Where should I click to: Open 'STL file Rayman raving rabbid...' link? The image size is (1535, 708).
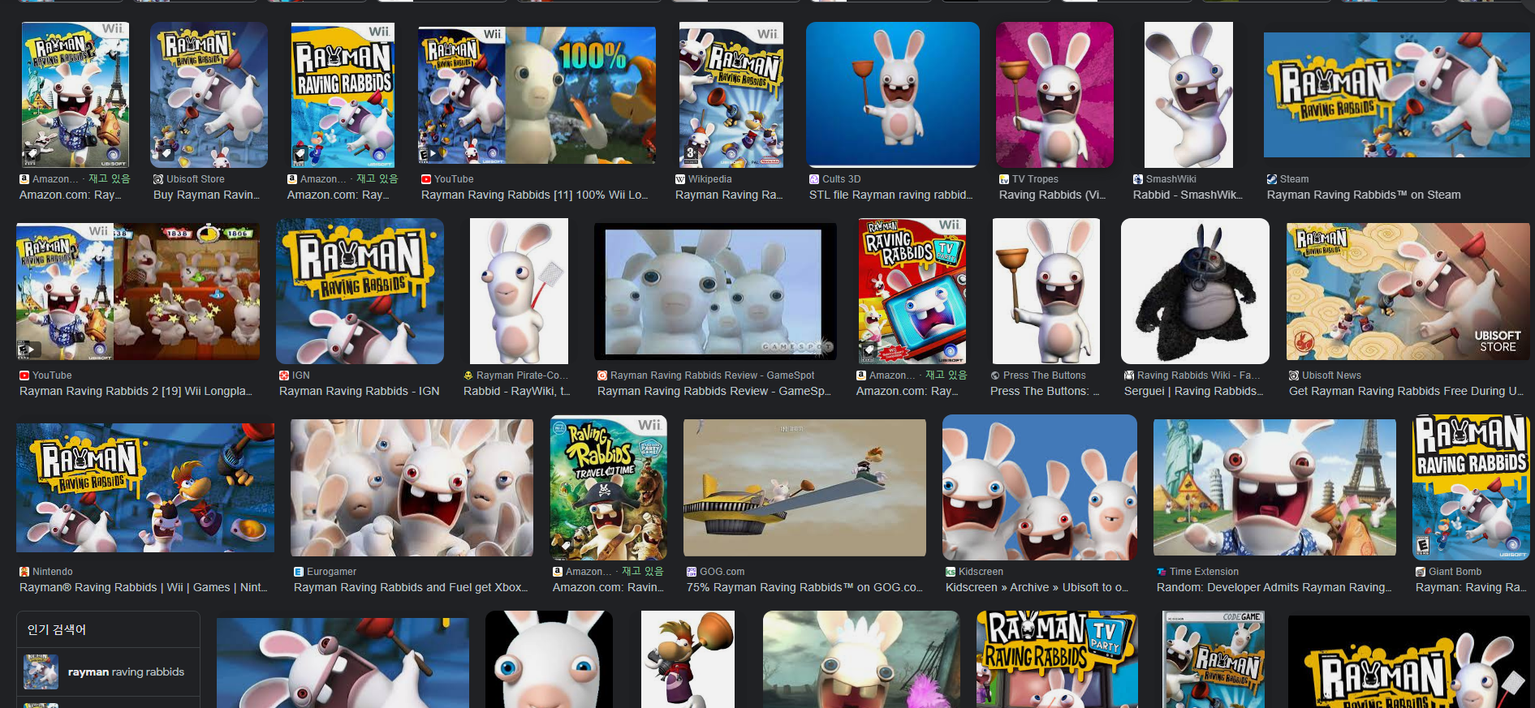(890, 195)
